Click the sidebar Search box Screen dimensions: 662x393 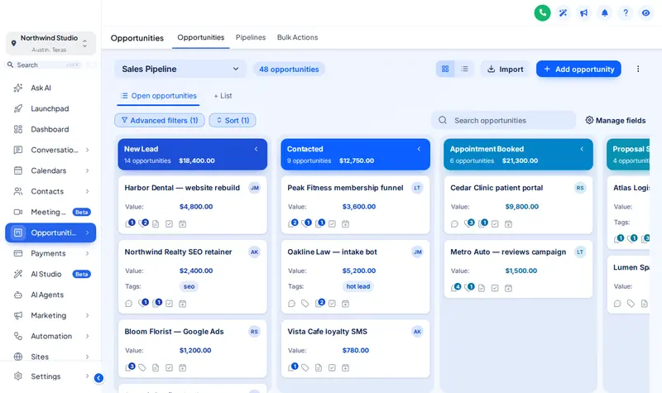(x=44, y=65)
